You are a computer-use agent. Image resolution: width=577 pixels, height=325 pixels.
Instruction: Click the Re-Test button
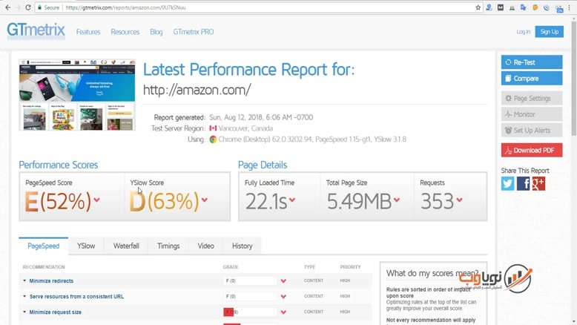coord(532,62)
